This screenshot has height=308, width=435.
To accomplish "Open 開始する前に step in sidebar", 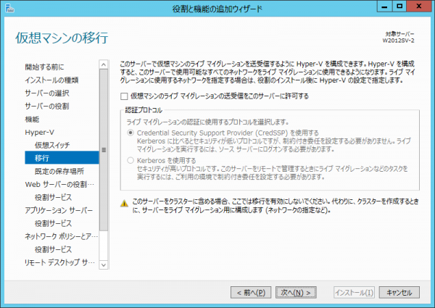I will (43, 67).
